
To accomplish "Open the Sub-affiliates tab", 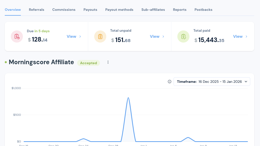I will click(153, 10).
